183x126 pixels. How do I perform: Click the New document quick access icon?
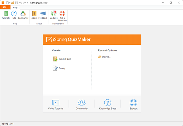[x=8, y=3]
